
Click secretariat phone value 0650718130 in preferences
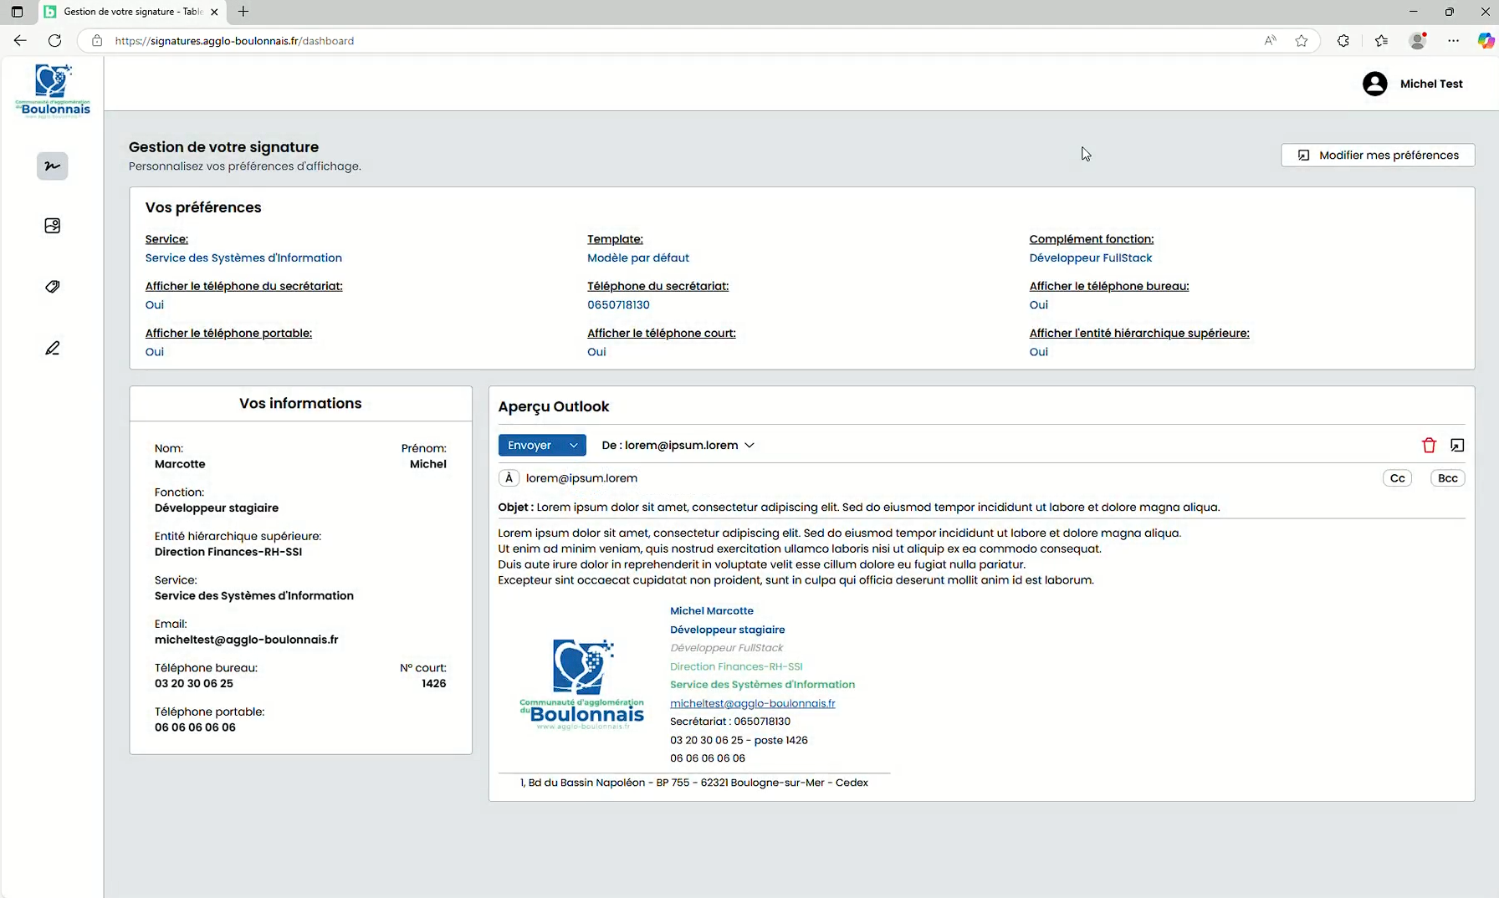coord(618,305)
